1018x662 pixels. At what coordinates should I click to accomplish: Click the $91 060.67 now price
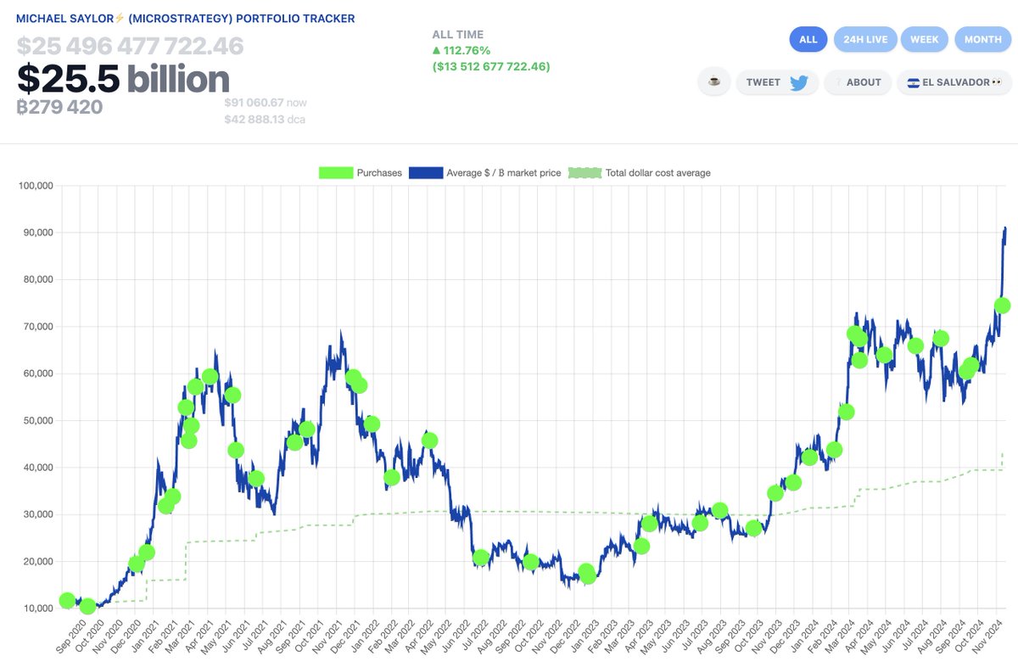click(x=266, y=102)
